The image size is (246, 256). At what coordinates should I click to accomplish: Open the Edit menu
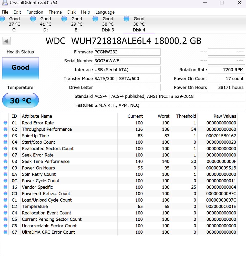17,12
